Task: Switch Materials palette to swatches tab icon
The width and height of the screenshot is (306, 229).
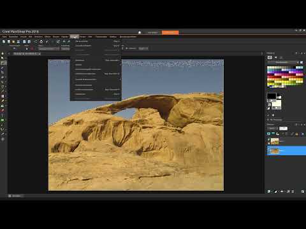Action: (x=270, y=58)
